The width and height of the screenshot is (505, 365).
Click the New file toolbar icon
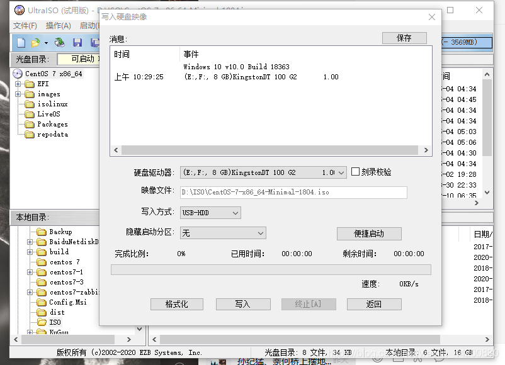[21, 43]
